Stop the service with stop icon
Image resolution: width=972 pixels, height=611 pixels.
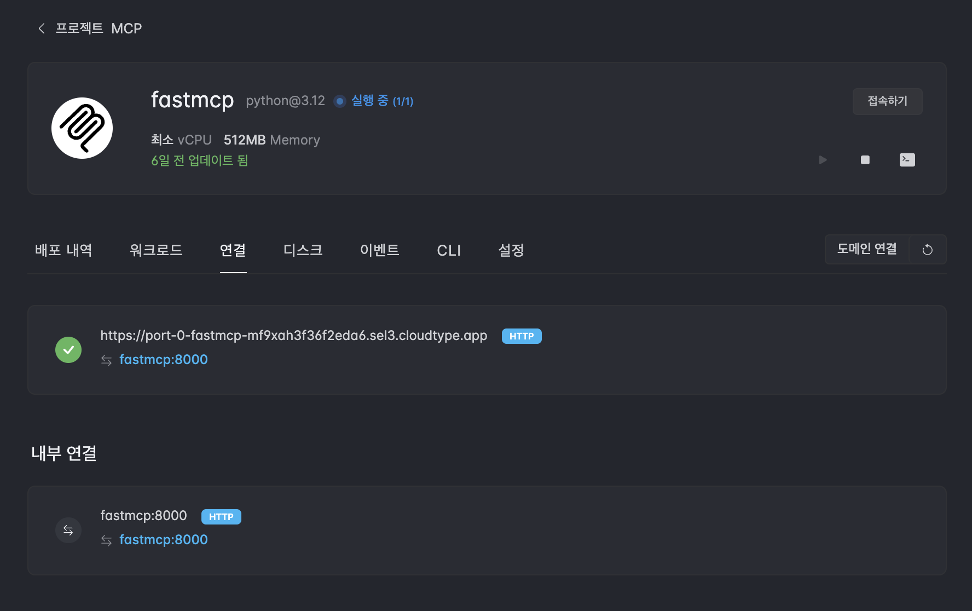[865, 160]
